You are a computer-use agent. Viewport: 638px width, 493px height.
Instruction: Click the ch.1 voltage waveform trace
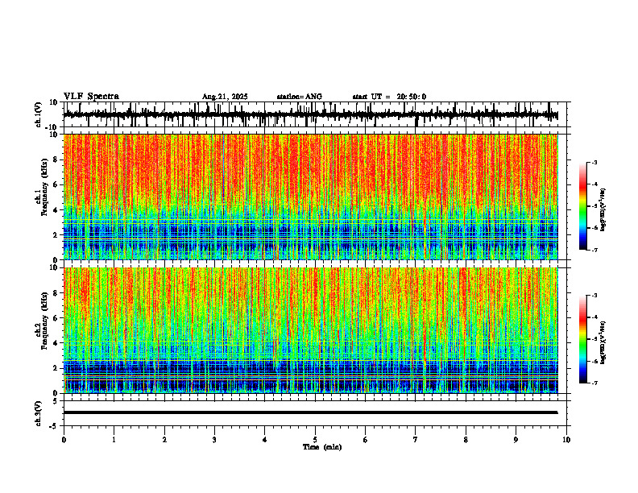click(310, 115)
